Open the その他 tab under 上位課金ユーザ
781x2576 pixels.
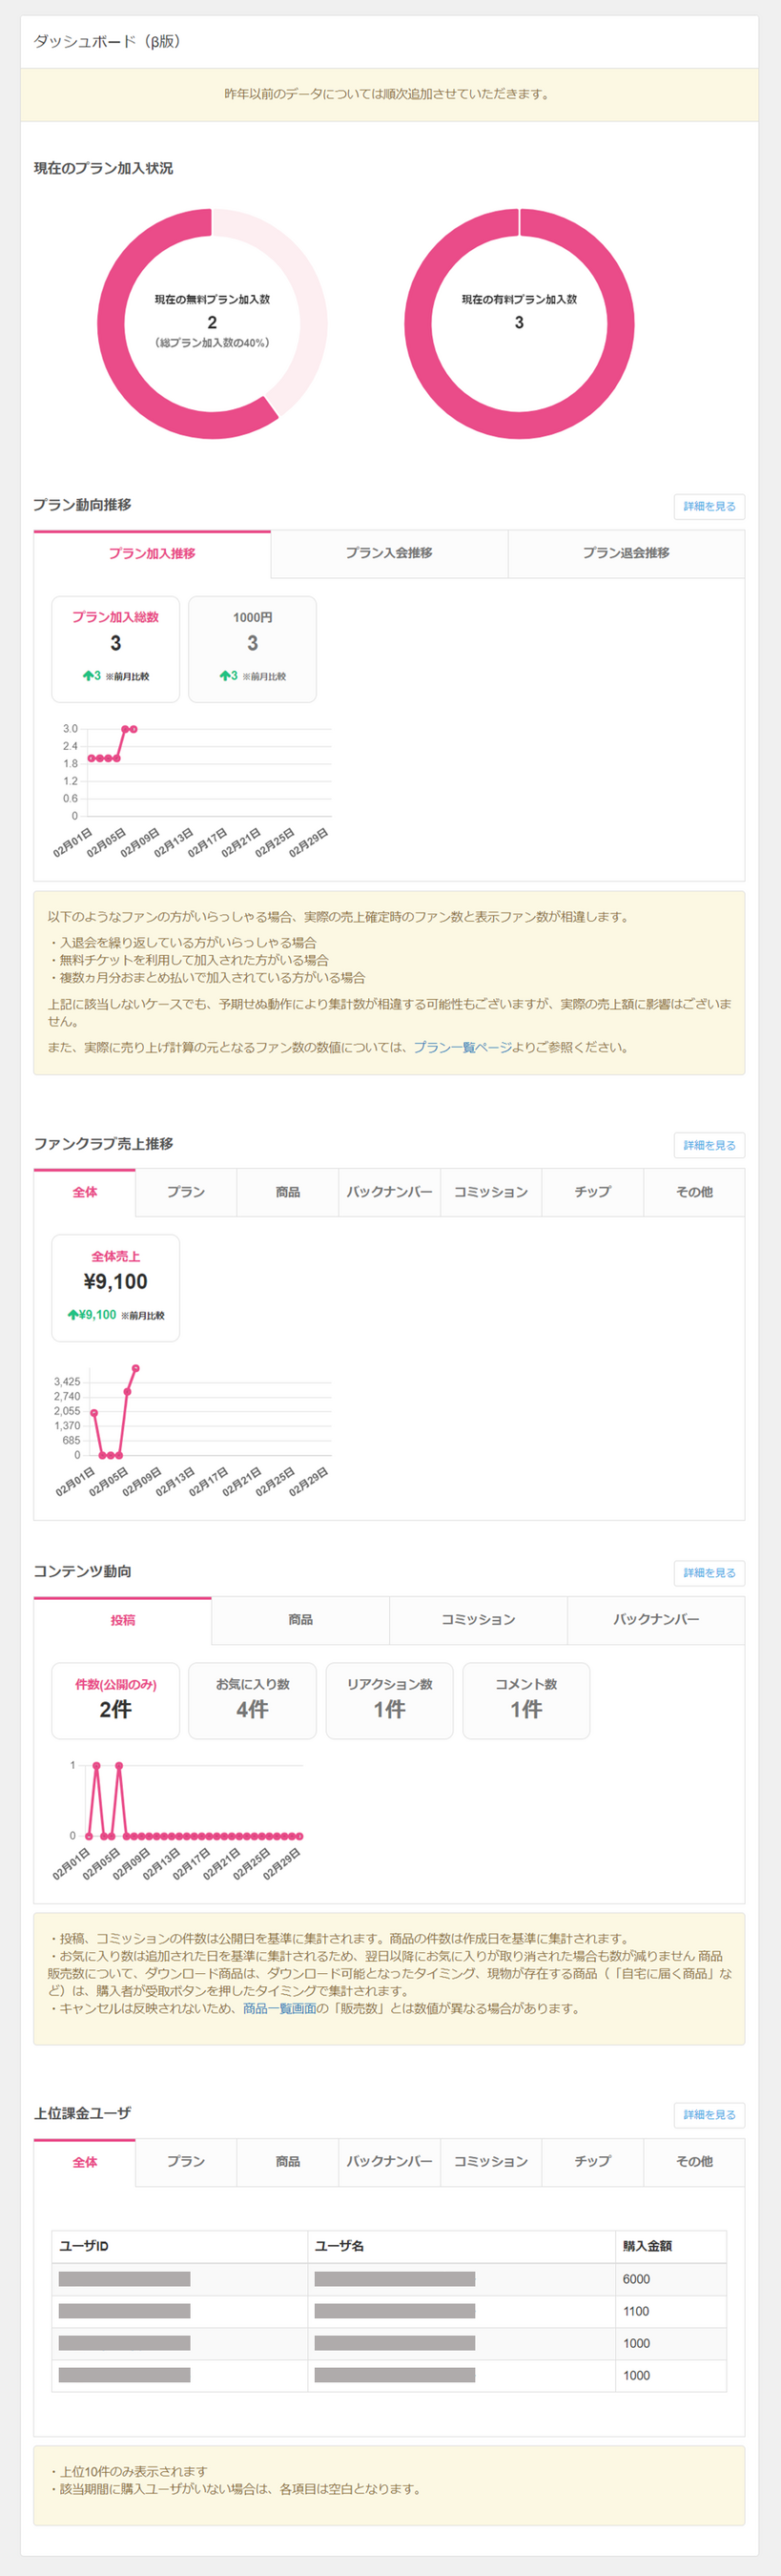[x=694, y=2161]
